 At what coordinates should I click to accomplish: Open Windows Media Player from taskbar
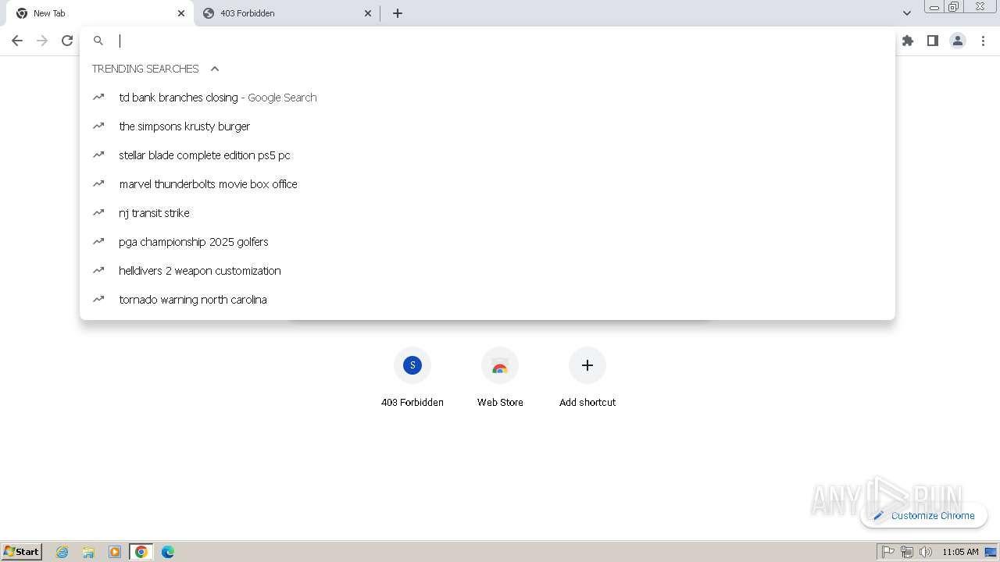point(115,552)
